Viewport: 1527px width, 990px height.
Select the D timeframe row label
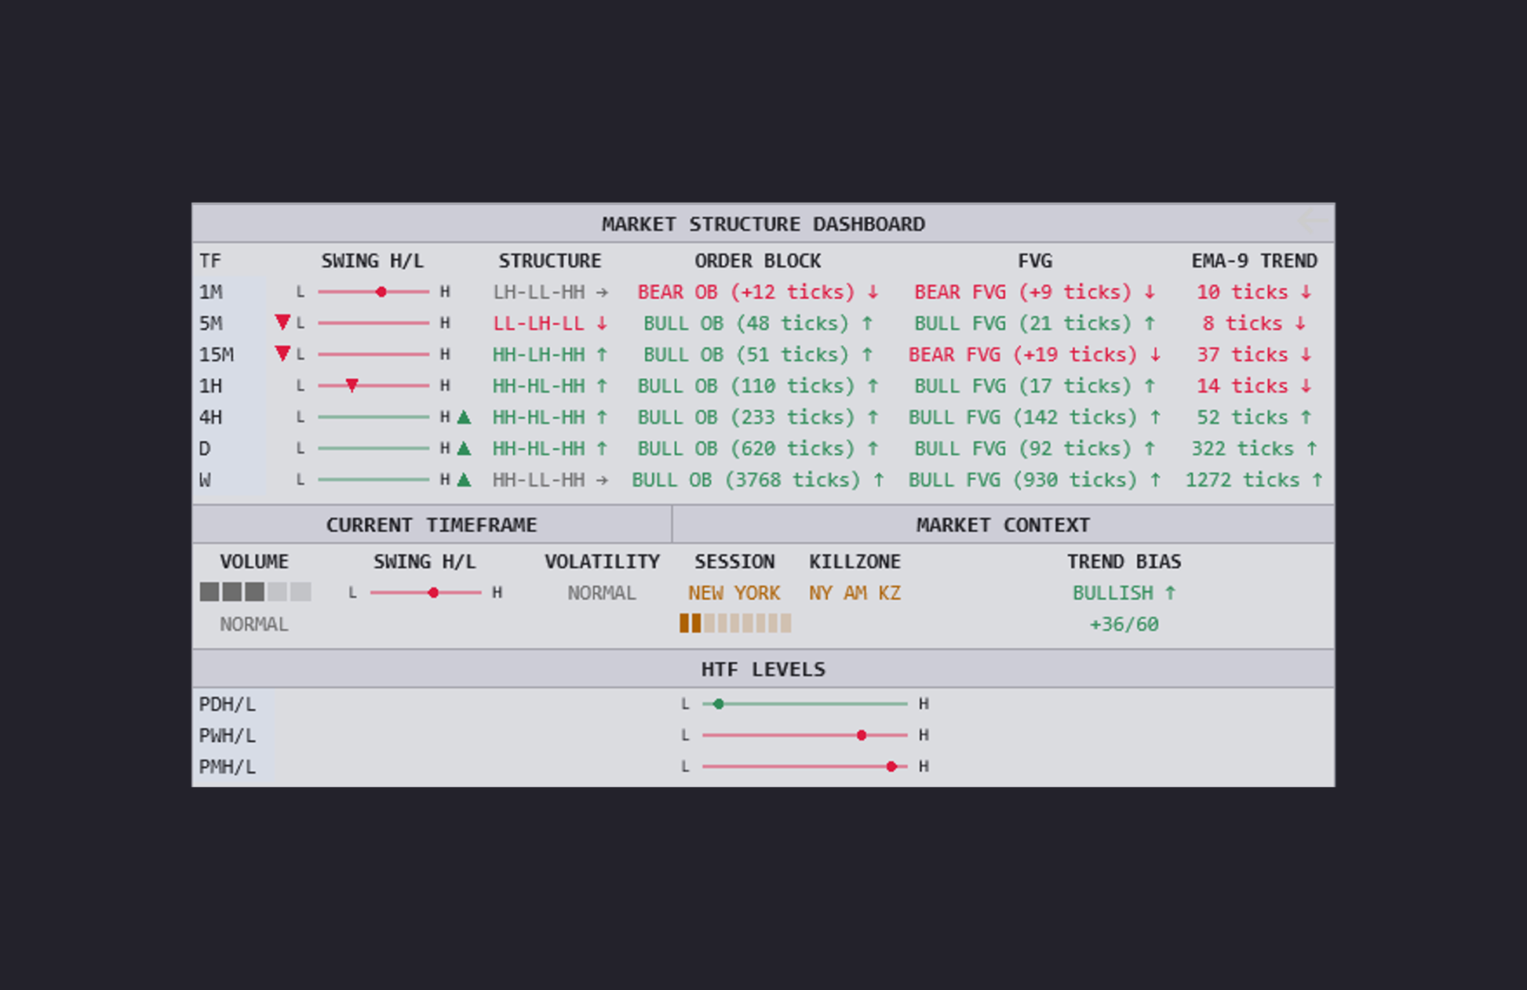coord(205,449)
